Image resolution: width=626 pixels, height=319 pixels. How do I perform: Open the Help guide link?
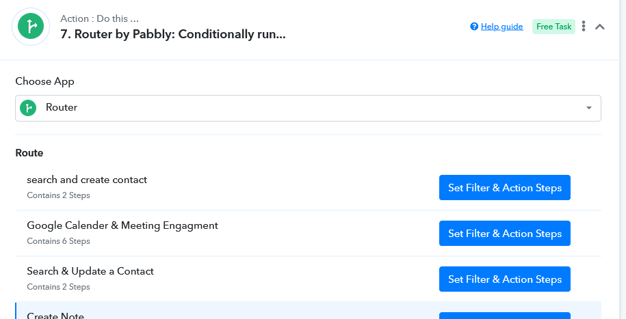click(x=502, y=27)
